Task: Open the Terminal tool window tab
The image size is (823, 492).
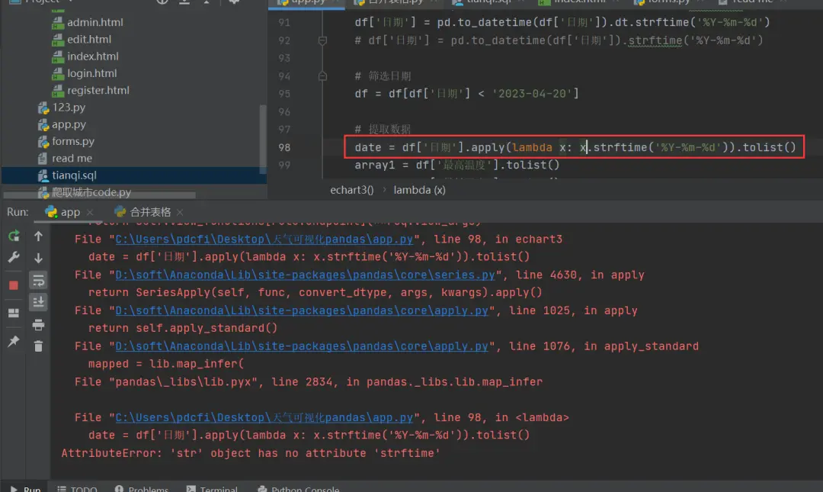Action: coord(212,488)
